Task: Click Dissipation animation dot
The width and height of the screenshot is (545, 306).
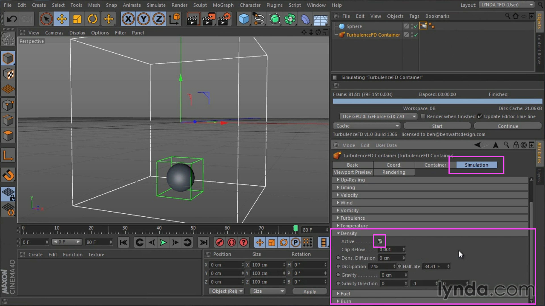Action: pos(338,266)
